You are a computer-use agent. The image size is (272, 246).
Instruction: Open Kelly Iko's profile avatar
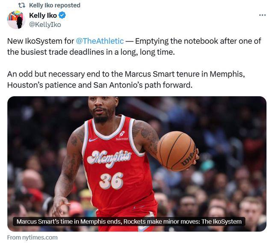click(16, 20)
